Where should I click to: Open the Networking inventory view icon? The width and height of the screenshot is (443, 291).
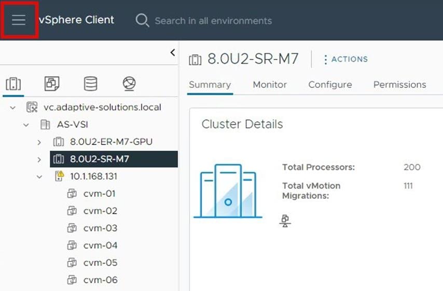129,83
